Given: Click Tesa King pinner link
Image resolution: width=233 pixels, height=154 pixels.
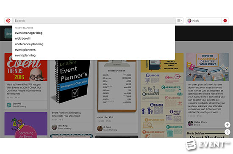Looking at the screenshot, I should click(x=64, y=127).
